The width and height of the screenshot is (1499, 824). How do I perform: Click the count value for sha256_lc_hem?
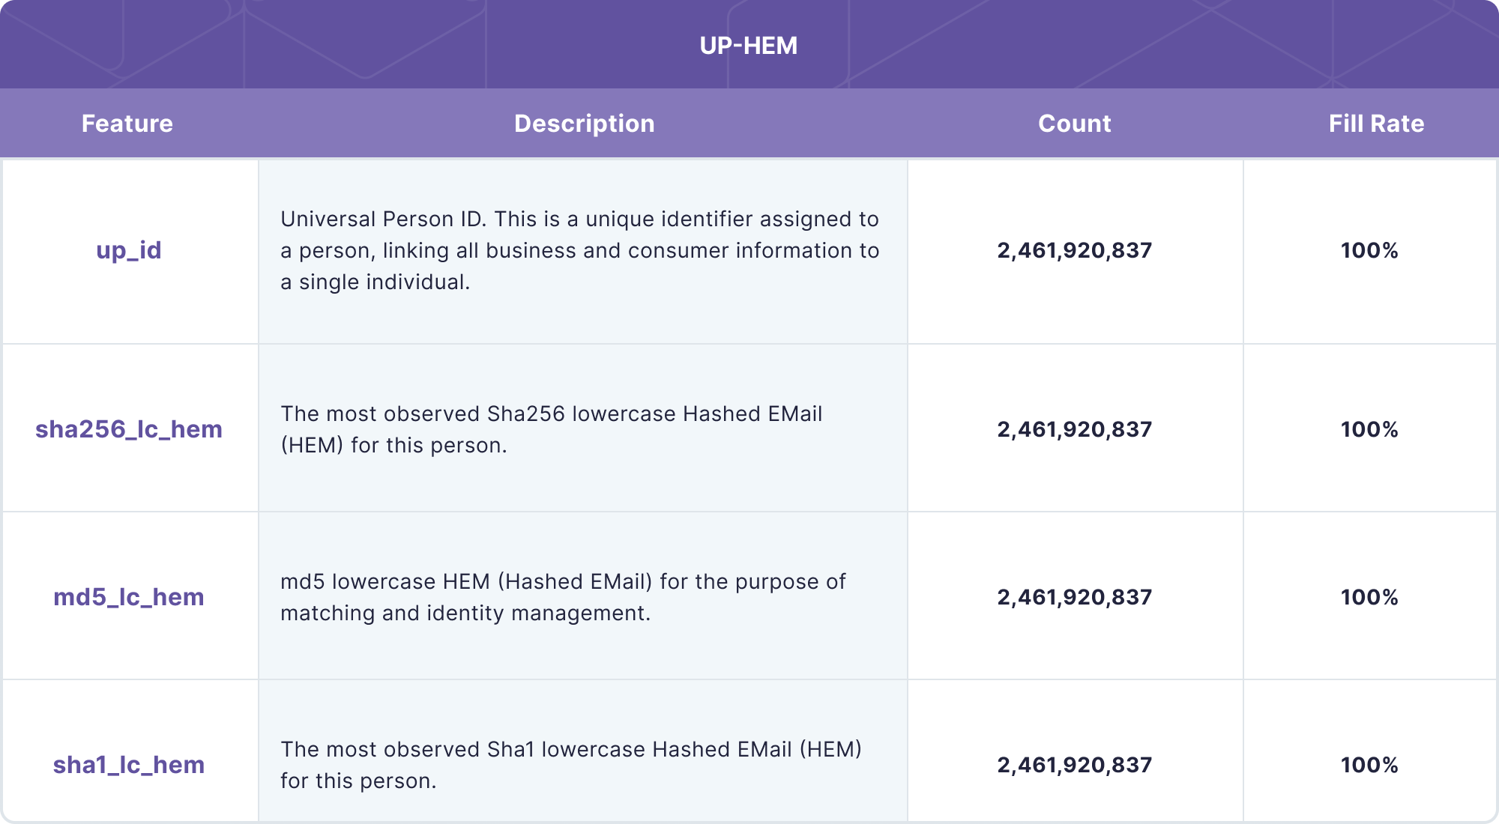coord(1074,429)
